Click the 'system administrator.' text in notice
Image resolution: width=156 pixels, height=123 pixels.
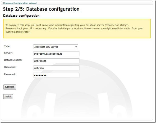[x=18, y=32]
